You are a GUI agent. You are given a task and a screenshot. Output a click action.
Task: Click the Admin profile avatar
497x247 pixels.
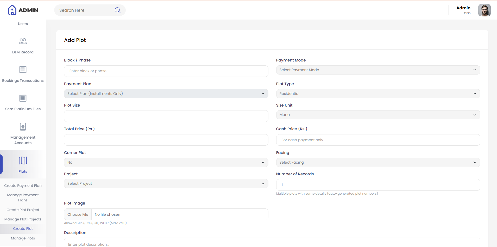[x=484, y=10]
